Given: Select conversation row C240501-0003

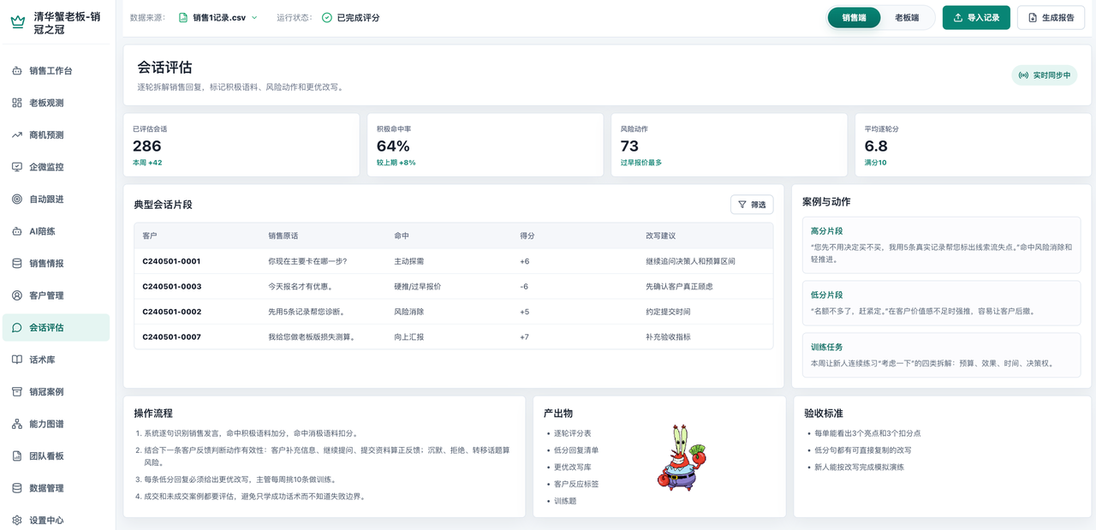Looking at the screenshot, I should point(453,286).
